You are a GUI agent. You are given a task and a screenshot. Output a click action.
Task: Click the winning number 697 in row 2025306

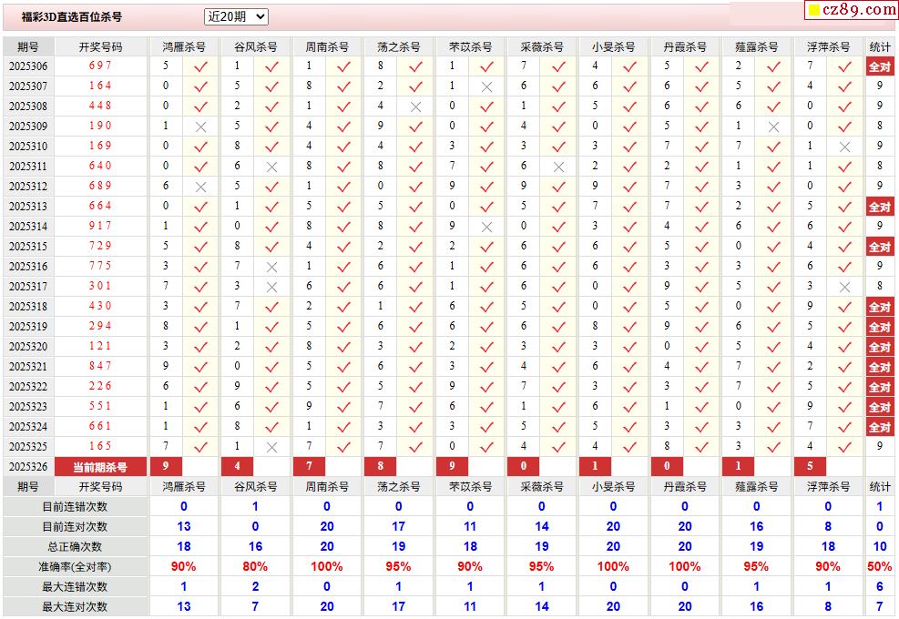pos(100,66)
